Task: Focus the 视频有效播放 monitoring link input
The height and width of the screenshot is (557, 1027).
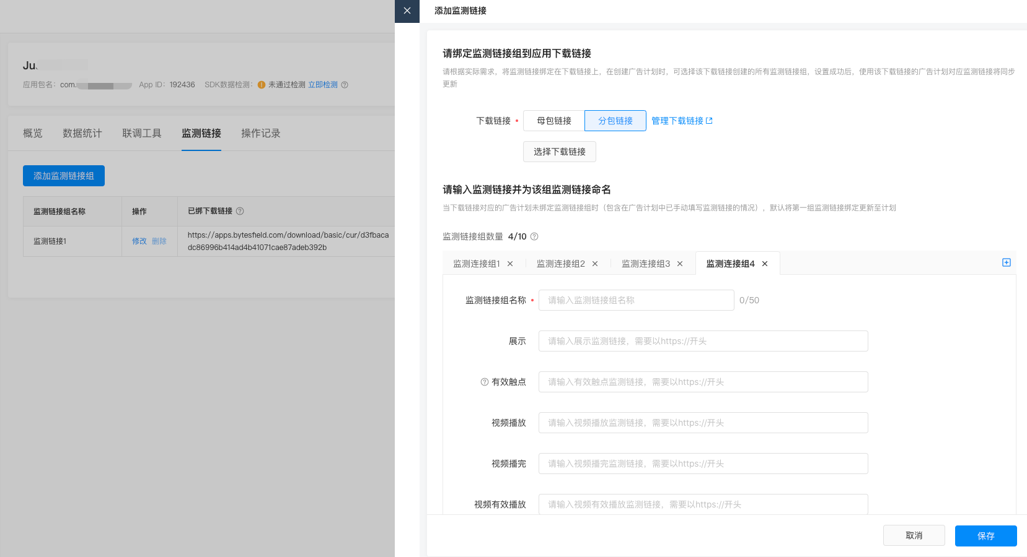Action: 703,504
